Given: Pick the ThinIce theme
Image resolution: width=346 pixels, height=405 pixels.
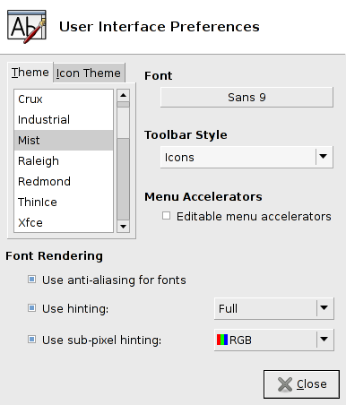Looking at the screenshot, I should (64, 202).
